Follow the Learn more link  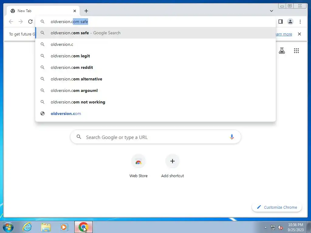point(284,34)
